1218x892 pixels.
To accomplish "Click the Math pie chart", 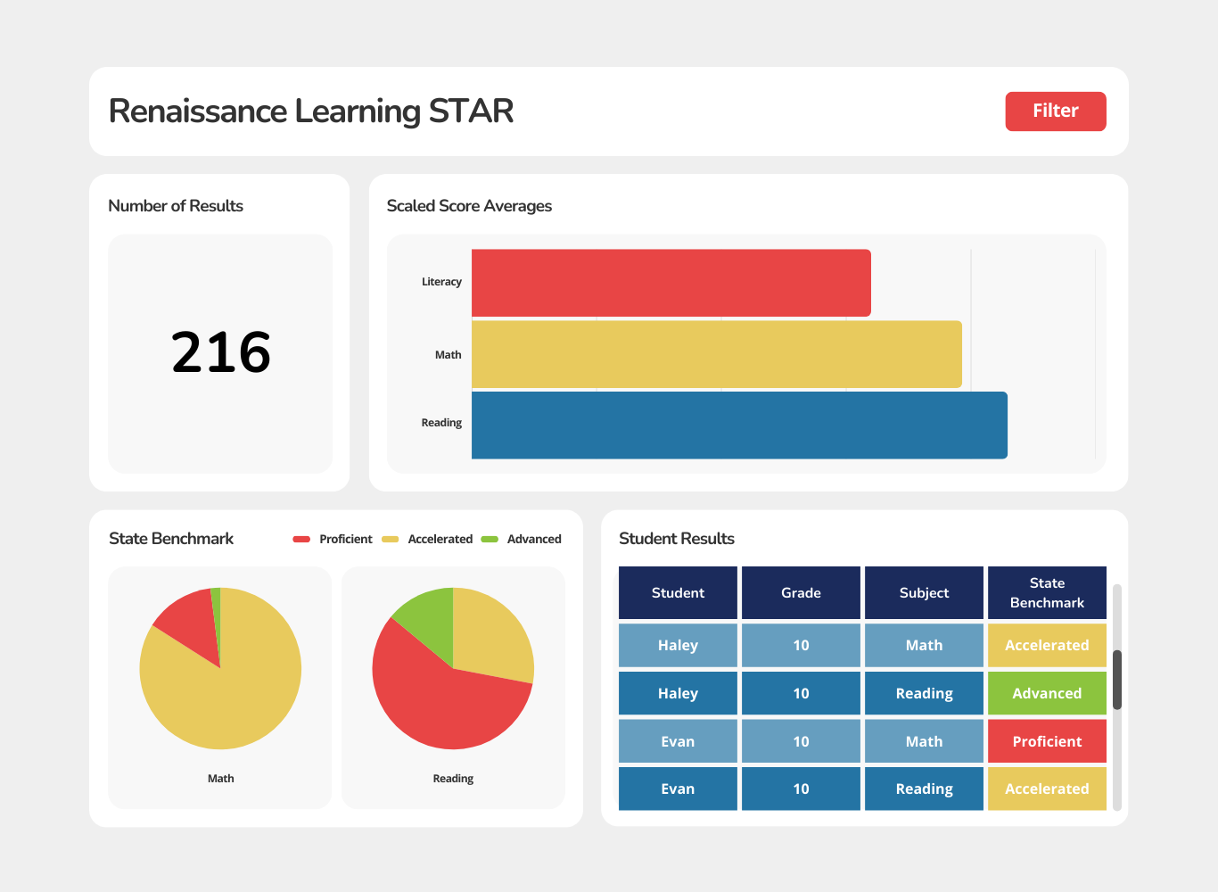I will (220, 668).
